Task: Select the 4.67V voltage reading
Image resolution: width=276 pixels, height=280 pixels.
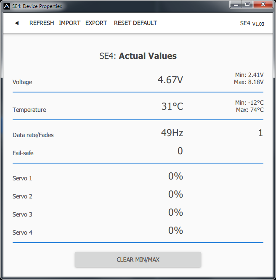Action: tap(170, 80)
